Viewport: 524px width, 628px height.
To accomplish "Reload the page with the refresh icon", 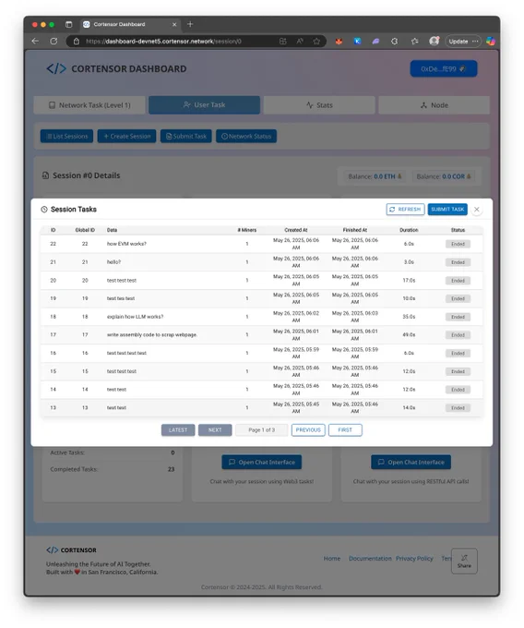I will point(54,42).
